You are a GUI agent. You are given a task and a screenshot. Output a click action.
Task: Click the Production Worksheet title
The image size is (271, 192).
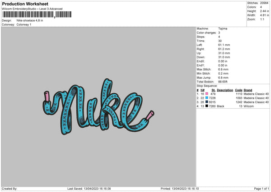(x=25, y=4)
